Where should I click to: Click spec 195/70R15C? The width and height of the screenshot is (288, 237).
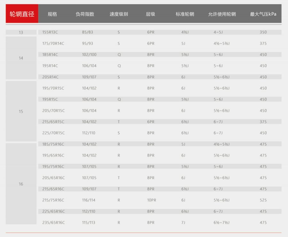coord(53,88)
